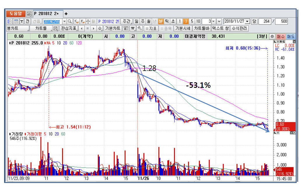Switch to 틱 tick chart mode
The image size is (301, 192).
(167, 21)
